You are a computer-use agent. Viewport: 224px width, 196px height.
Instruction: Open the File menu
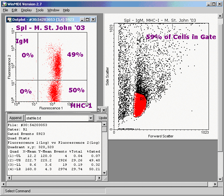pos(5,10)
